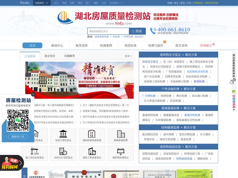Click 石材幕墙检测 link
The image size is (238, 178).
[x=163, y=120]
